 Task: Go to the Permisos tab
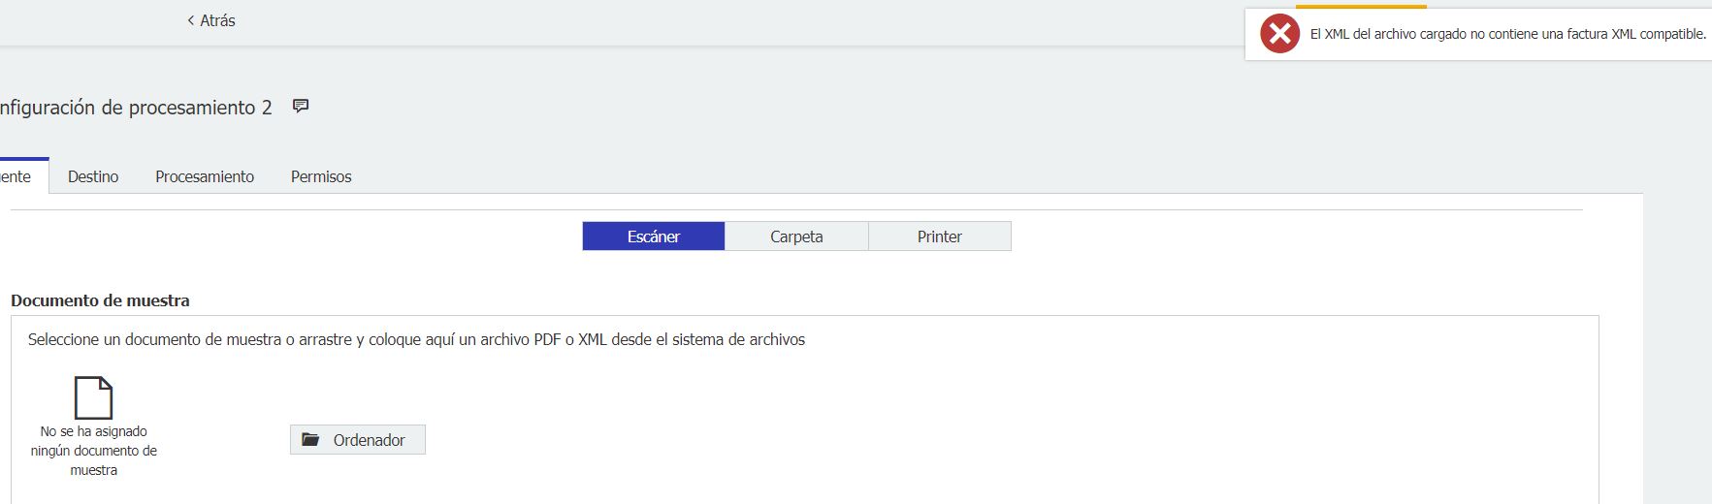point(321,176)
